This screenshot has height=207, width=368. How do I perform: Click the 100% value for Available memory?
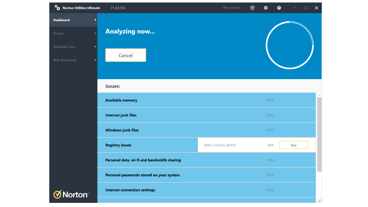pyautogui.click(x=270, y=100)
